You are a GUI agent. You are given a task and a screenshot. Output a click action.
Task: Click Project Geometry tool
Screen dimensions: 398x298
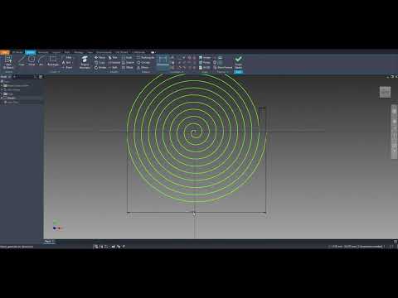85,62
